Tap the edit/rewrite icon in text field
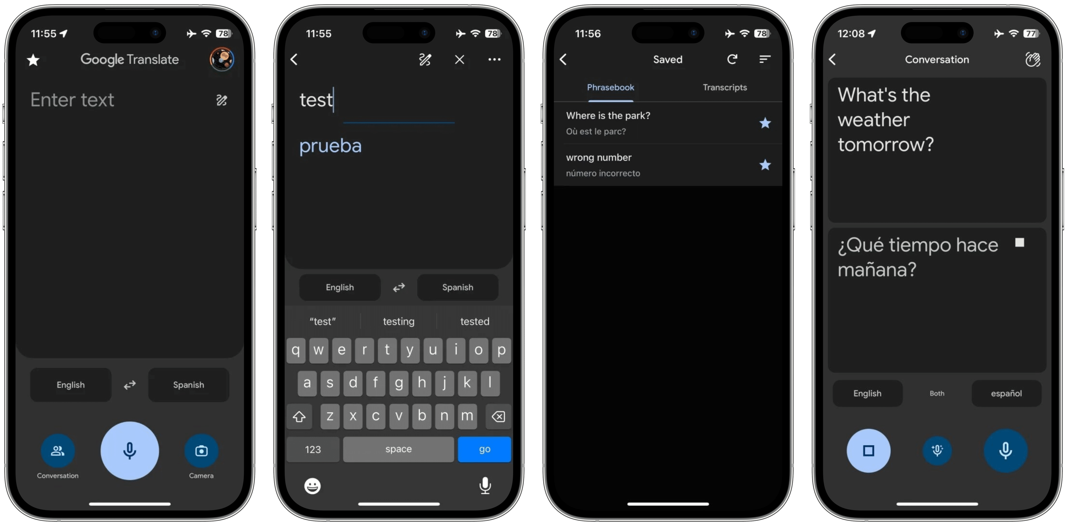Image resolution: width=1067 pixels, height=526 pixels. (x=222, y=100)
